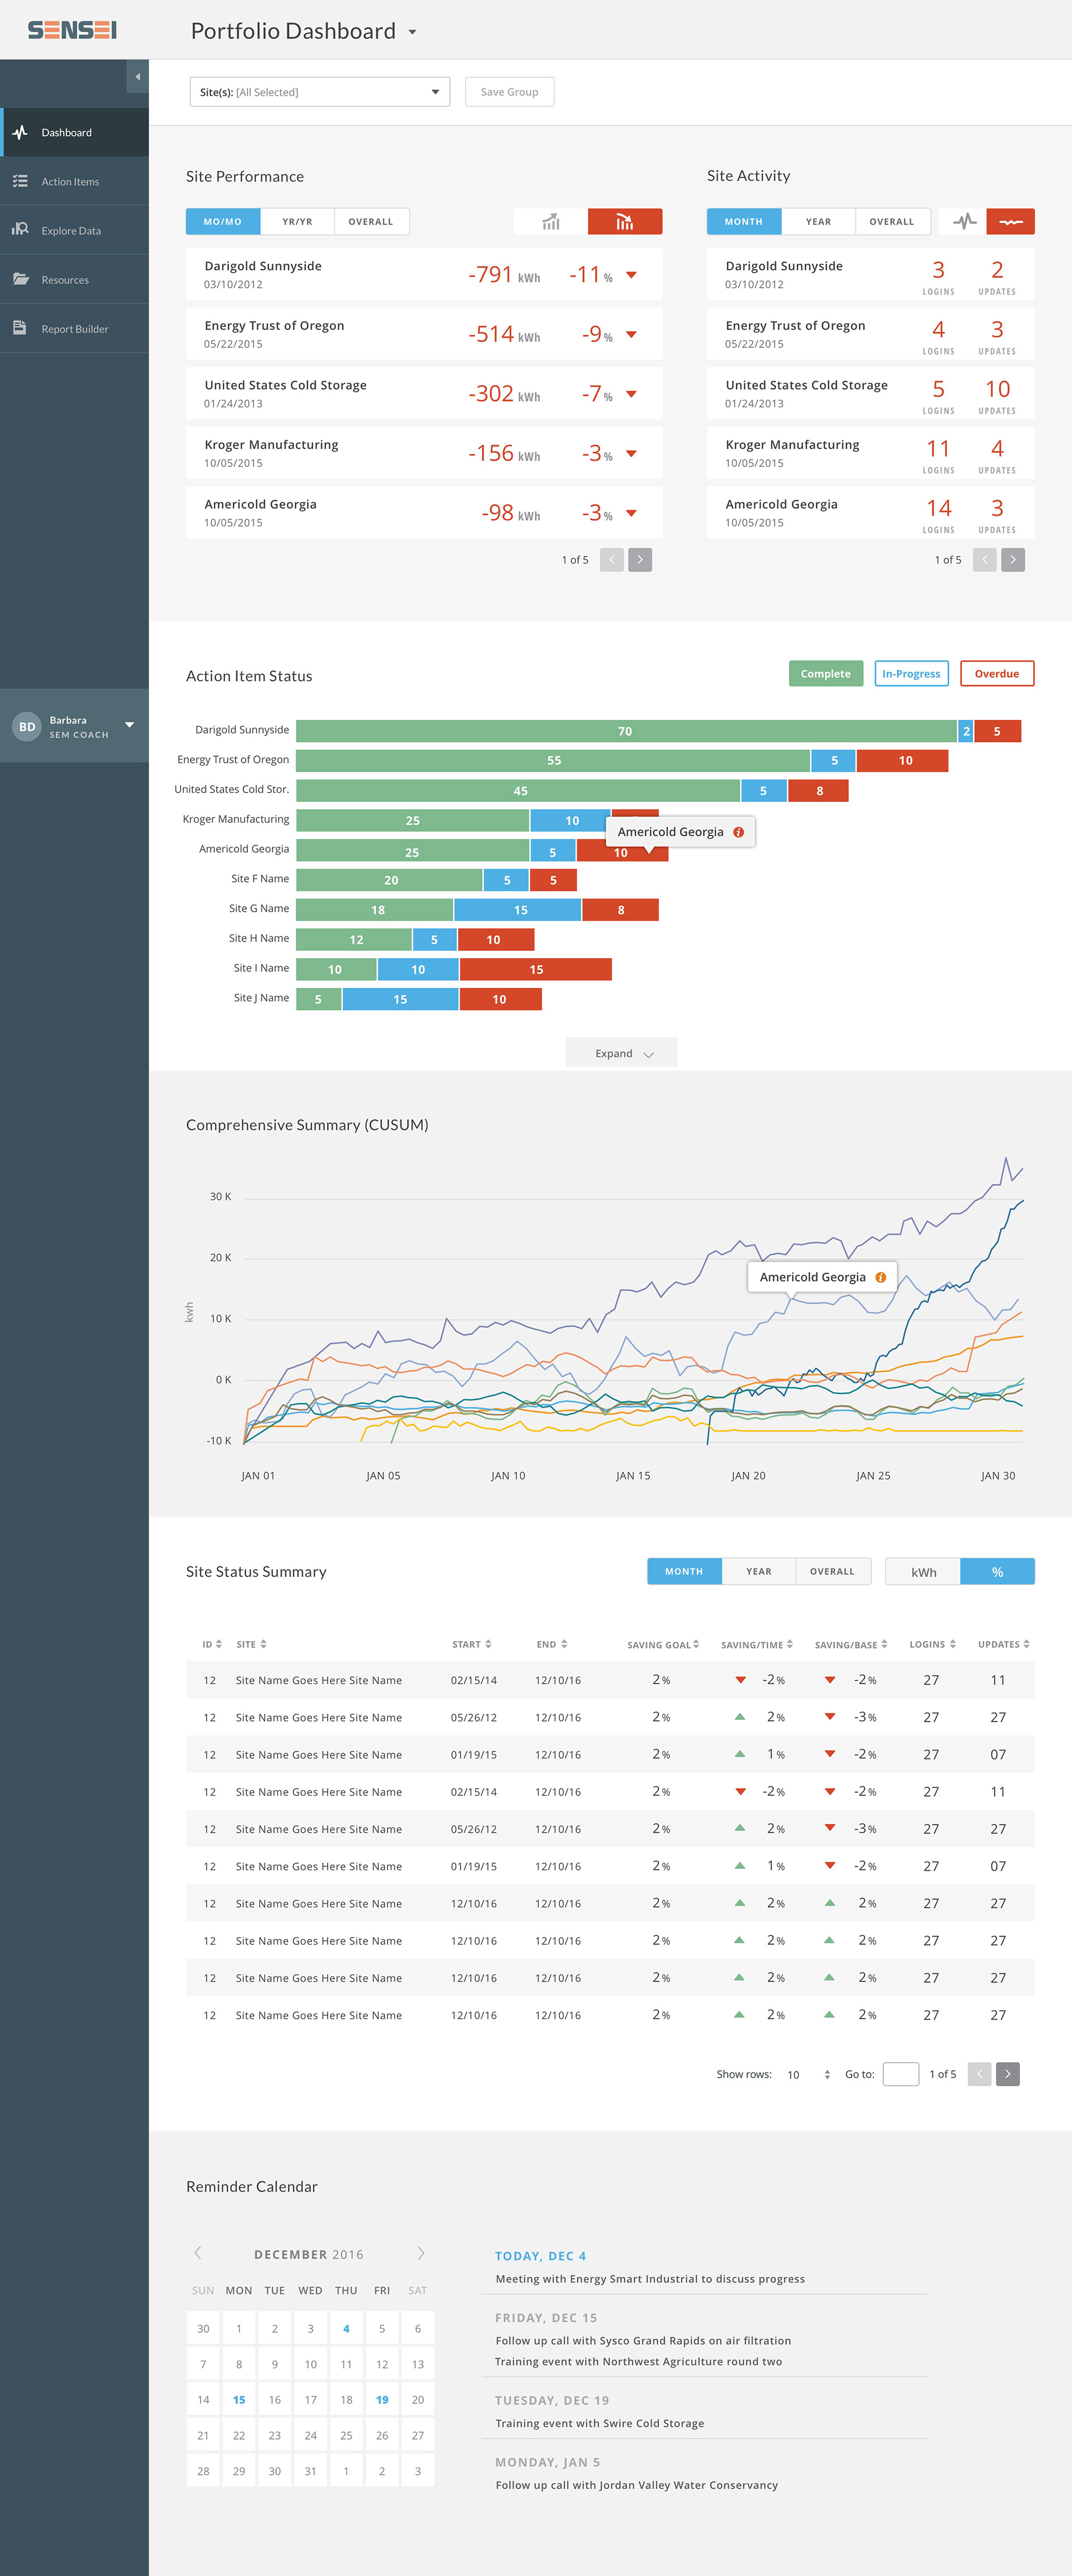Expand Americold Georgia performance row arrow
The height and width of the screenshot is (2576, 1072).
[631, 513]
